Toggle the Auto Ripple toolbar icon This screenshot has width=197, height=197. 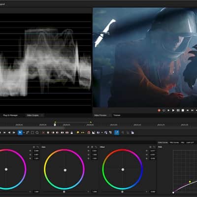(98, 132)
